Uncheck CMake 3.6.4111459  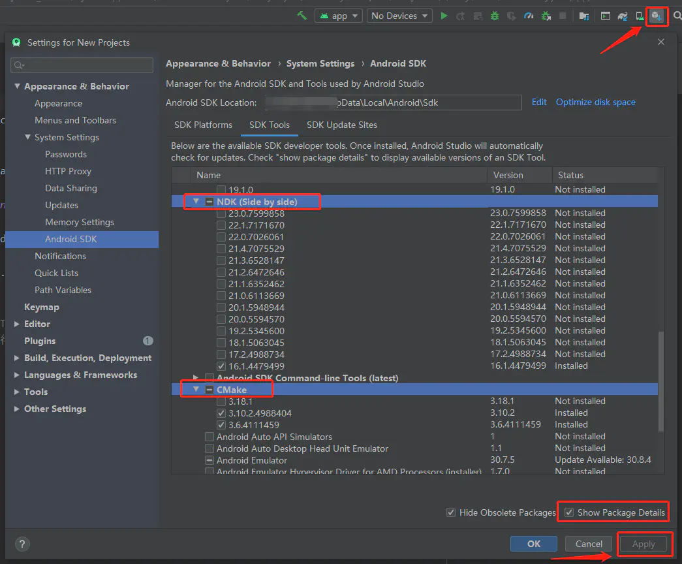click(x=221, y=425)
